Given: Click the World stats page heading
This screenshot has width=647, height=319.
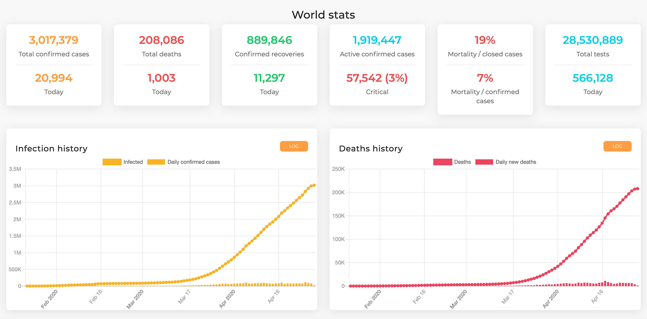Looking at the screenshot, I should coord(323,14).
